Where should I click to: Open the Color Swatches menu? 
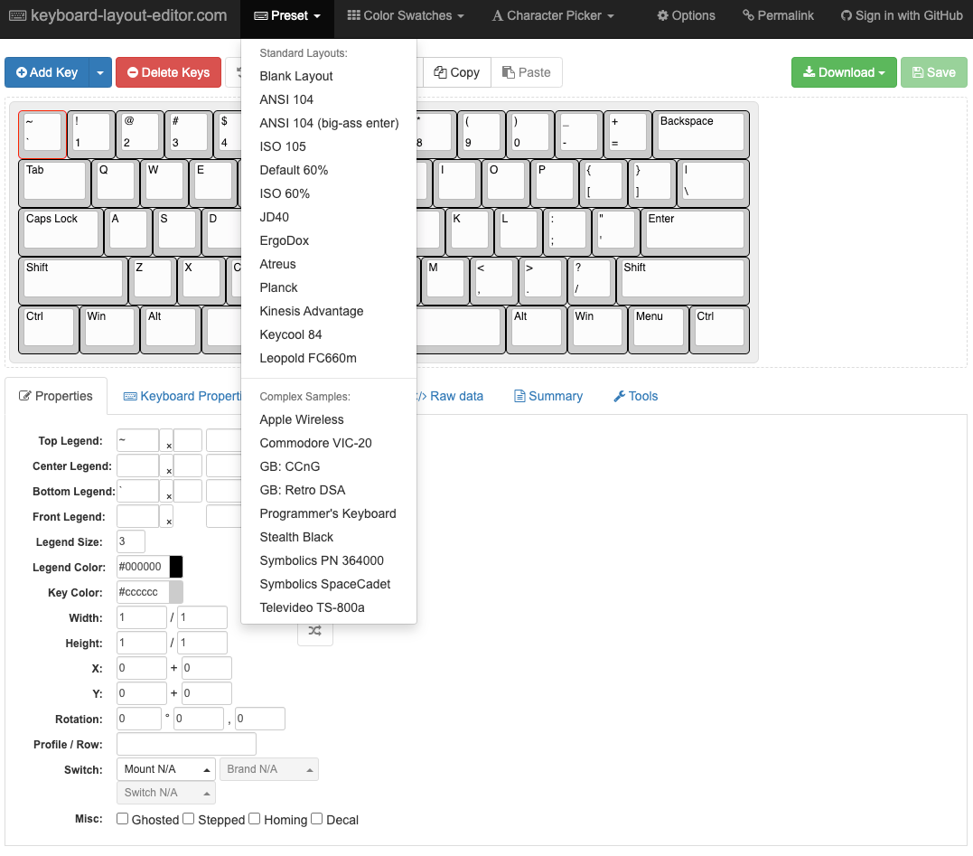click(406, 15)
